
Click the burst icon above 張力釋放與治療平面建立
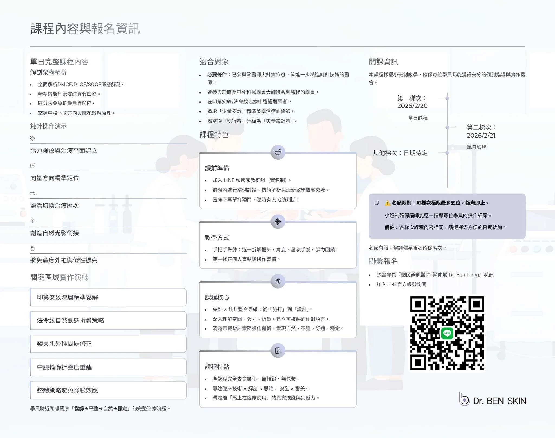[33, 139]
